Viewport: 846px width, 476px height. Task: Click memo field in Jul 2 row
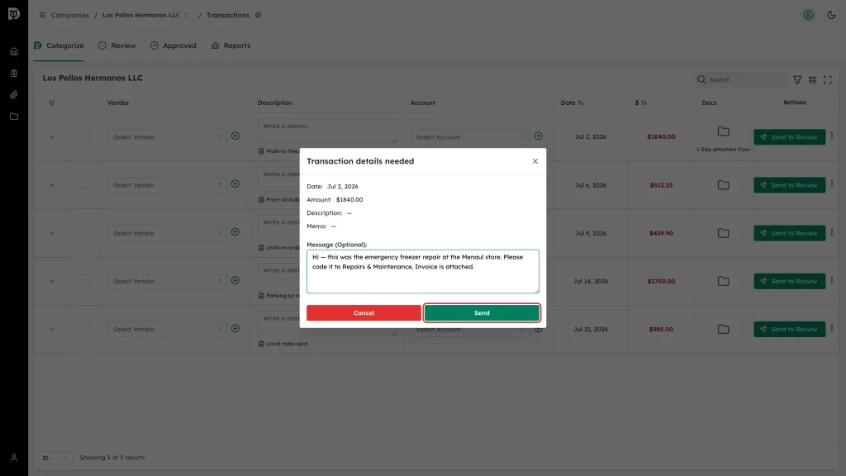click(326, 131)
